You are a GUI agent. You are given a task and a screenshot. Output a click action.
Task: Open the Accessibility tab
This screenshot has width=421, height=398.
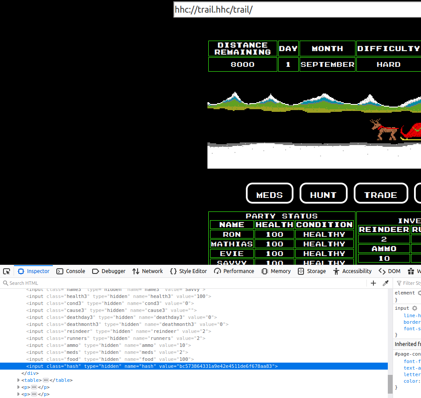point(352,271)
